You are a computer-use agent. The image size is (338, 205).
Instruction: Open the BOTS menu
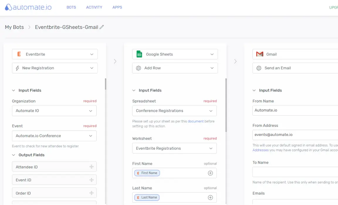[71, 7]
